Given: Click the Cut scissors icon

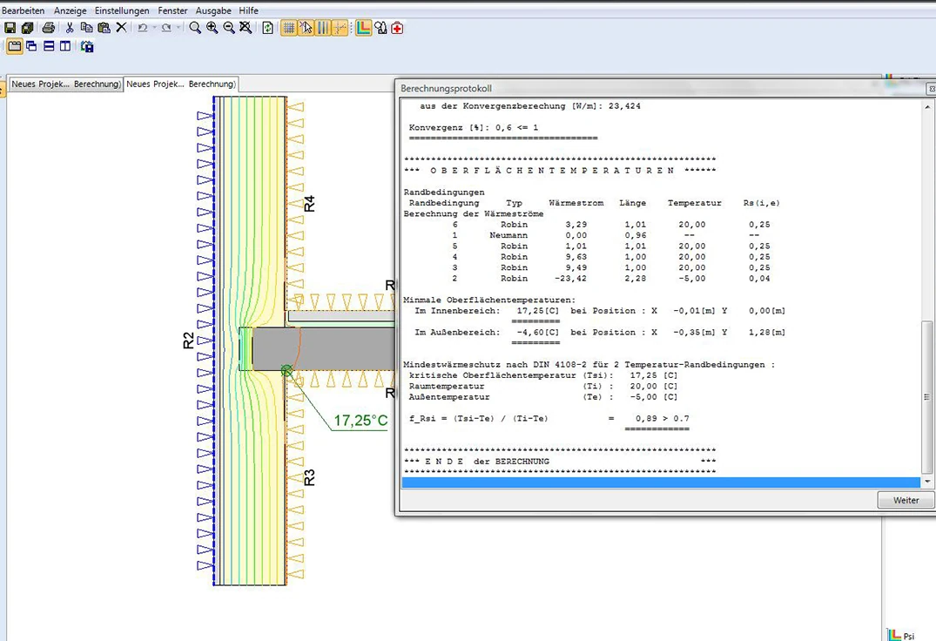Looking at the screenshot, I should click(71, 28).
